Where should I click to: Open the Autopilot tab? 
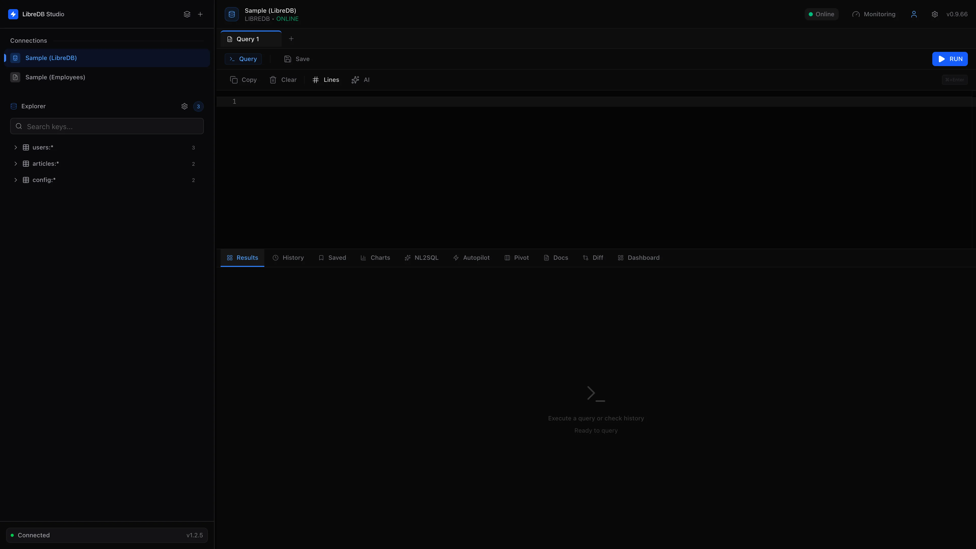point(471,258)
